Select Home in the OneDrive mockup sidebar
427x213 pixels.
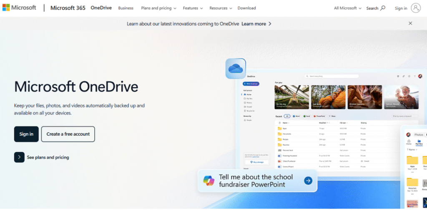[248, 94]
